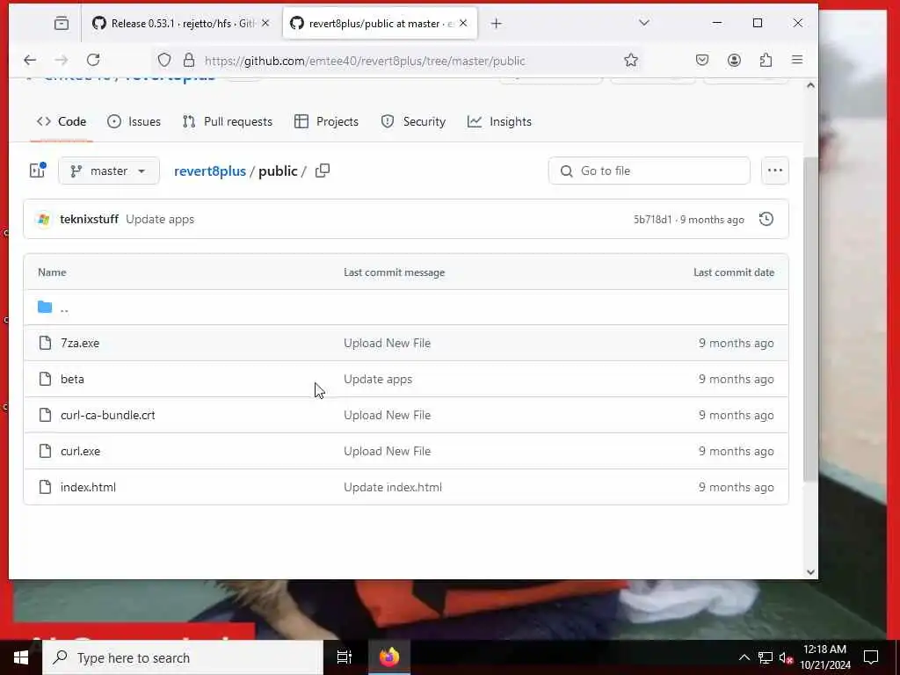Open the Code tab

(62, 121)
